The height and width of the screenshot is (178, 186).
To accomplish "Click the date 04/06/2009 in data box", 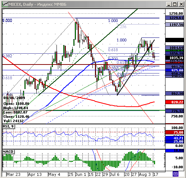I will [x=14, y=98].
